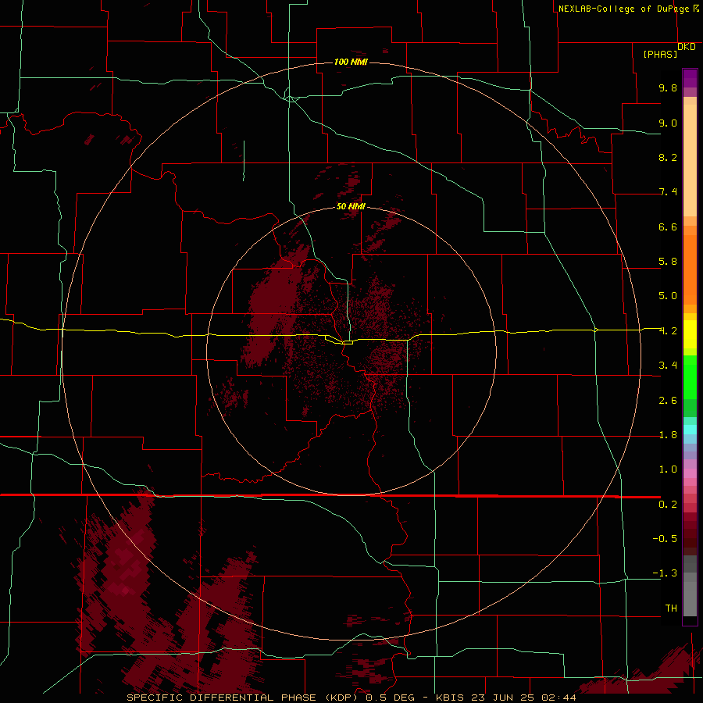Click the NEXLAB-College of DuPage title text
The image size is (703, 703).
tap(623, 9)
